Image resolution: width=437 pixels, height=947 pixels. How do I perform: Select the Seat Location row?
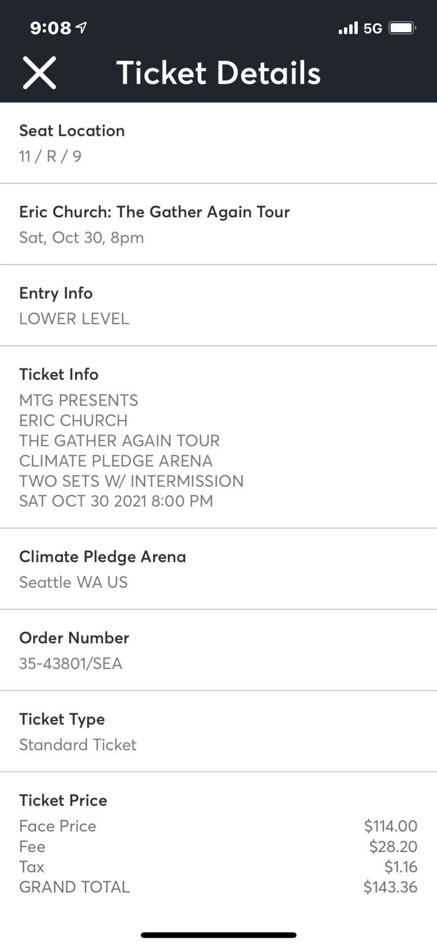tap(218, 143)
